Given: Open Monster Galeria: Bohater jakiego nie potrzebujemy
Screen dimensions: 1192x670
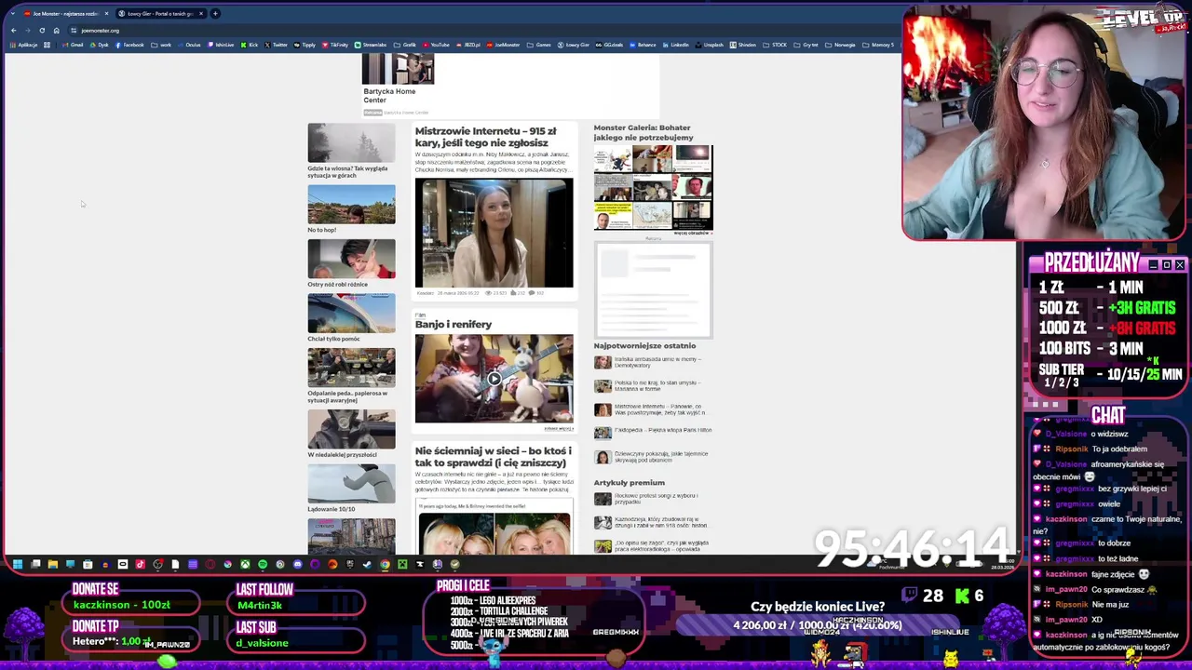Looking at the screenshot, I should pyautogui.click(x=643, y=132).
